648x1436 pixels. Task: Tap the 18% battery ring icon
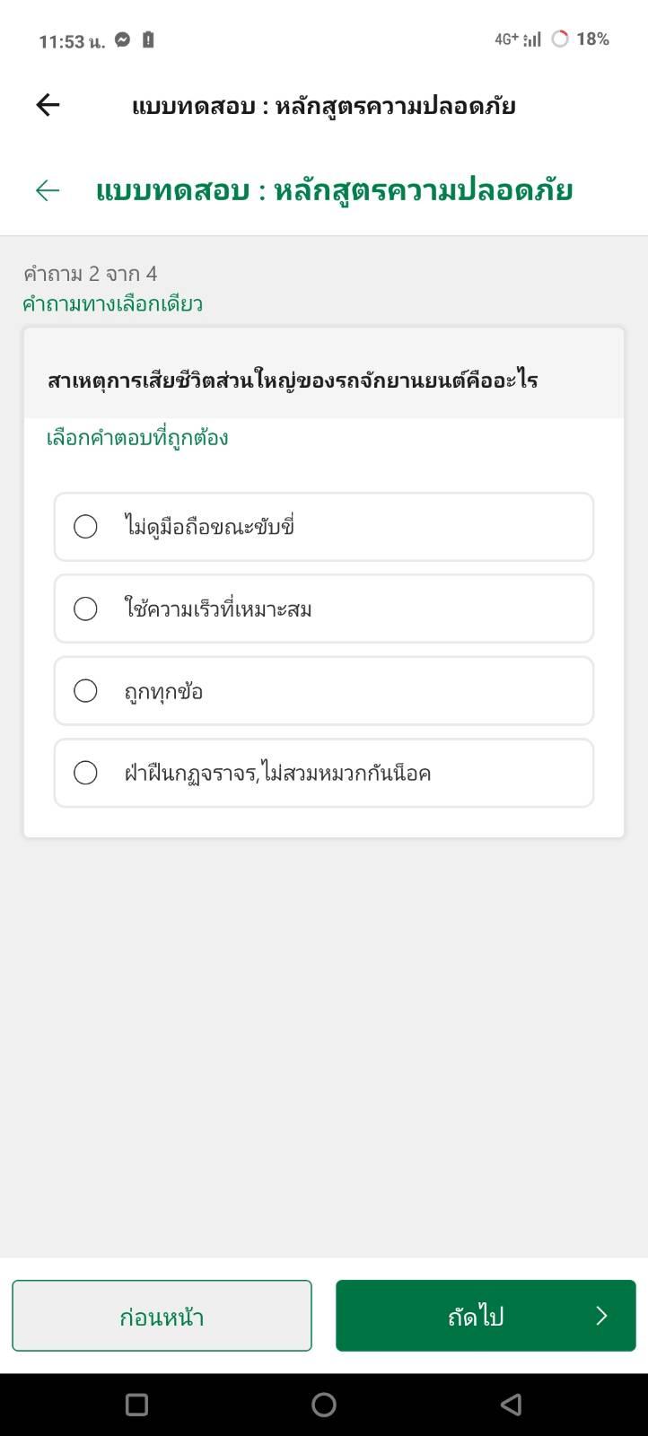[560, 39]
